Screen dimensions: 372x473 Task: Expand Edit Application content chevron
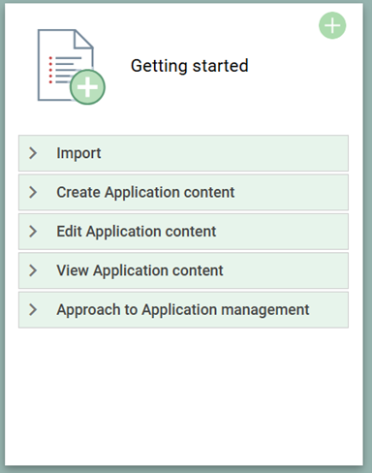pyautogui.click(x=33, y=232)
